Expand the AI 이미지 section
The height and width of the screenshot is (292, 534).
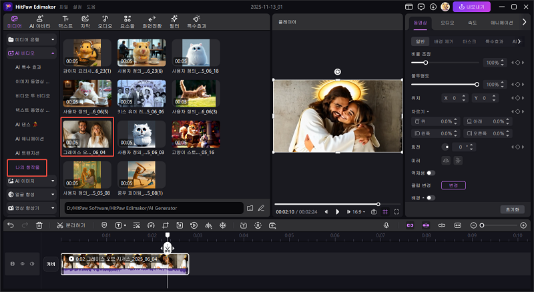click(31, 181)
